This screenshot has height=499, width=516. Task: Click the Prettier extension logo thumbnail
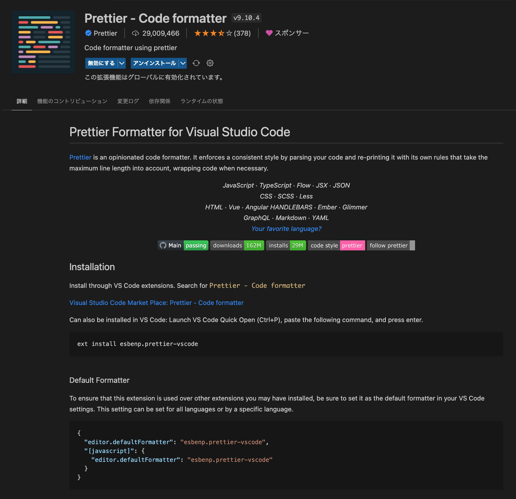tap(43, 42)
